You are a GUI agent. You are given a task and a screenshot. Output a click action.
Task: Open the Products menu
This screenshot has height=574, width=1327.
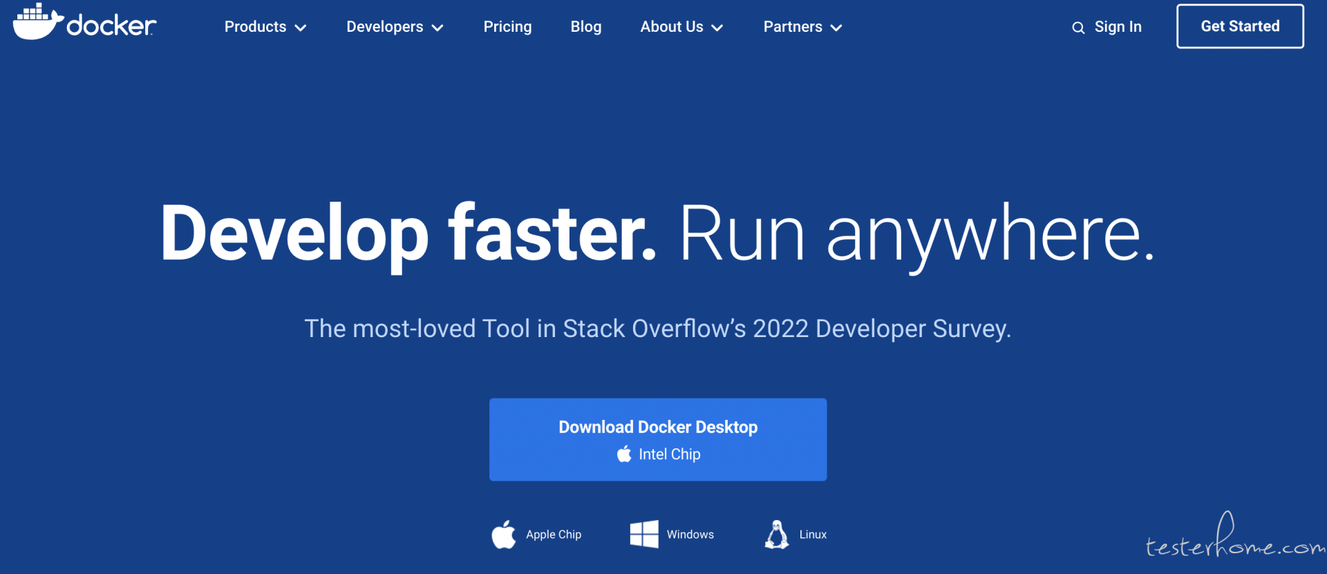265,27
